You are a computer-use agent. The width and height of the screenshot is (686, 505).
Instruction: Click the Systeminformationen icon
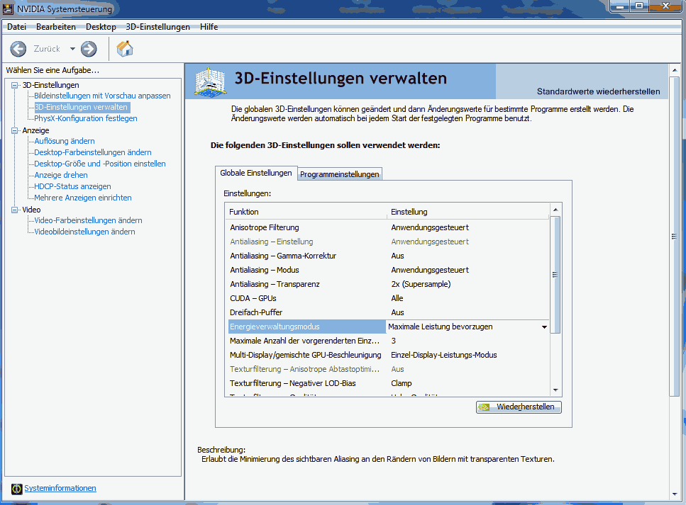pos(16,489)
